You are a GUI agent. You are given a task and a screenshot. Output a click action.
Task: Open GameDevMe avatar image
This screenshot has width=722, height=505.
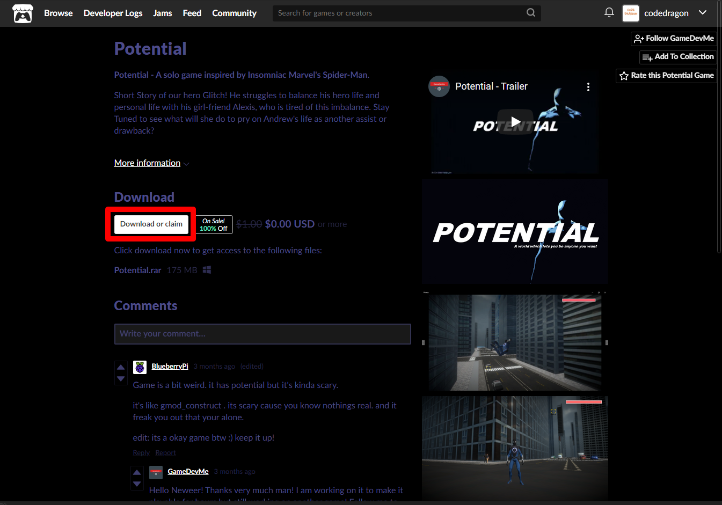click(156, 472)
